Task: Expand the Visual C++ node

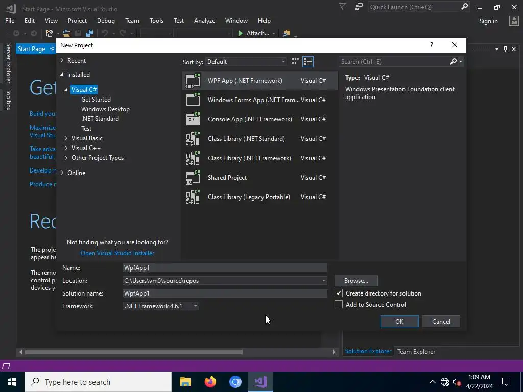Action: [66, 148]
